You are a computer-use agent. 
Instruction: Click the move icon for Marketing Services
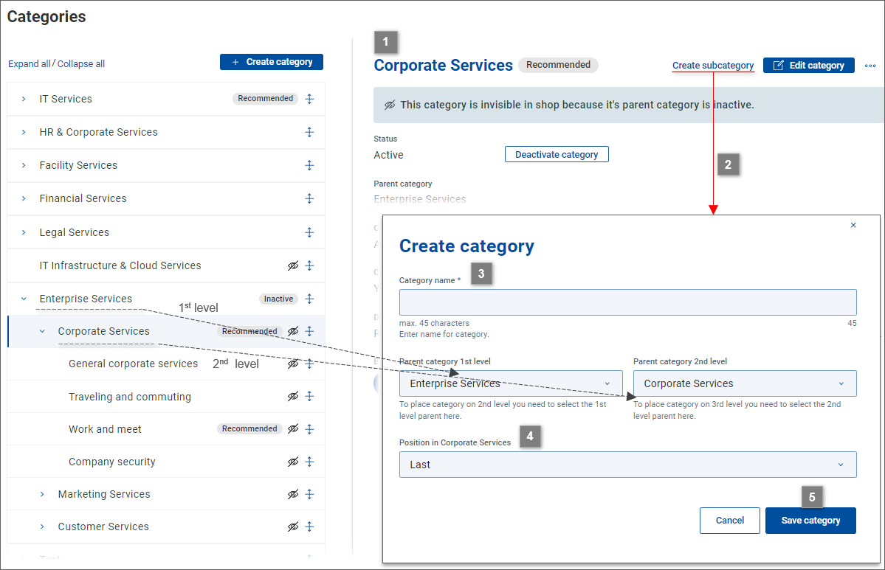310,494
